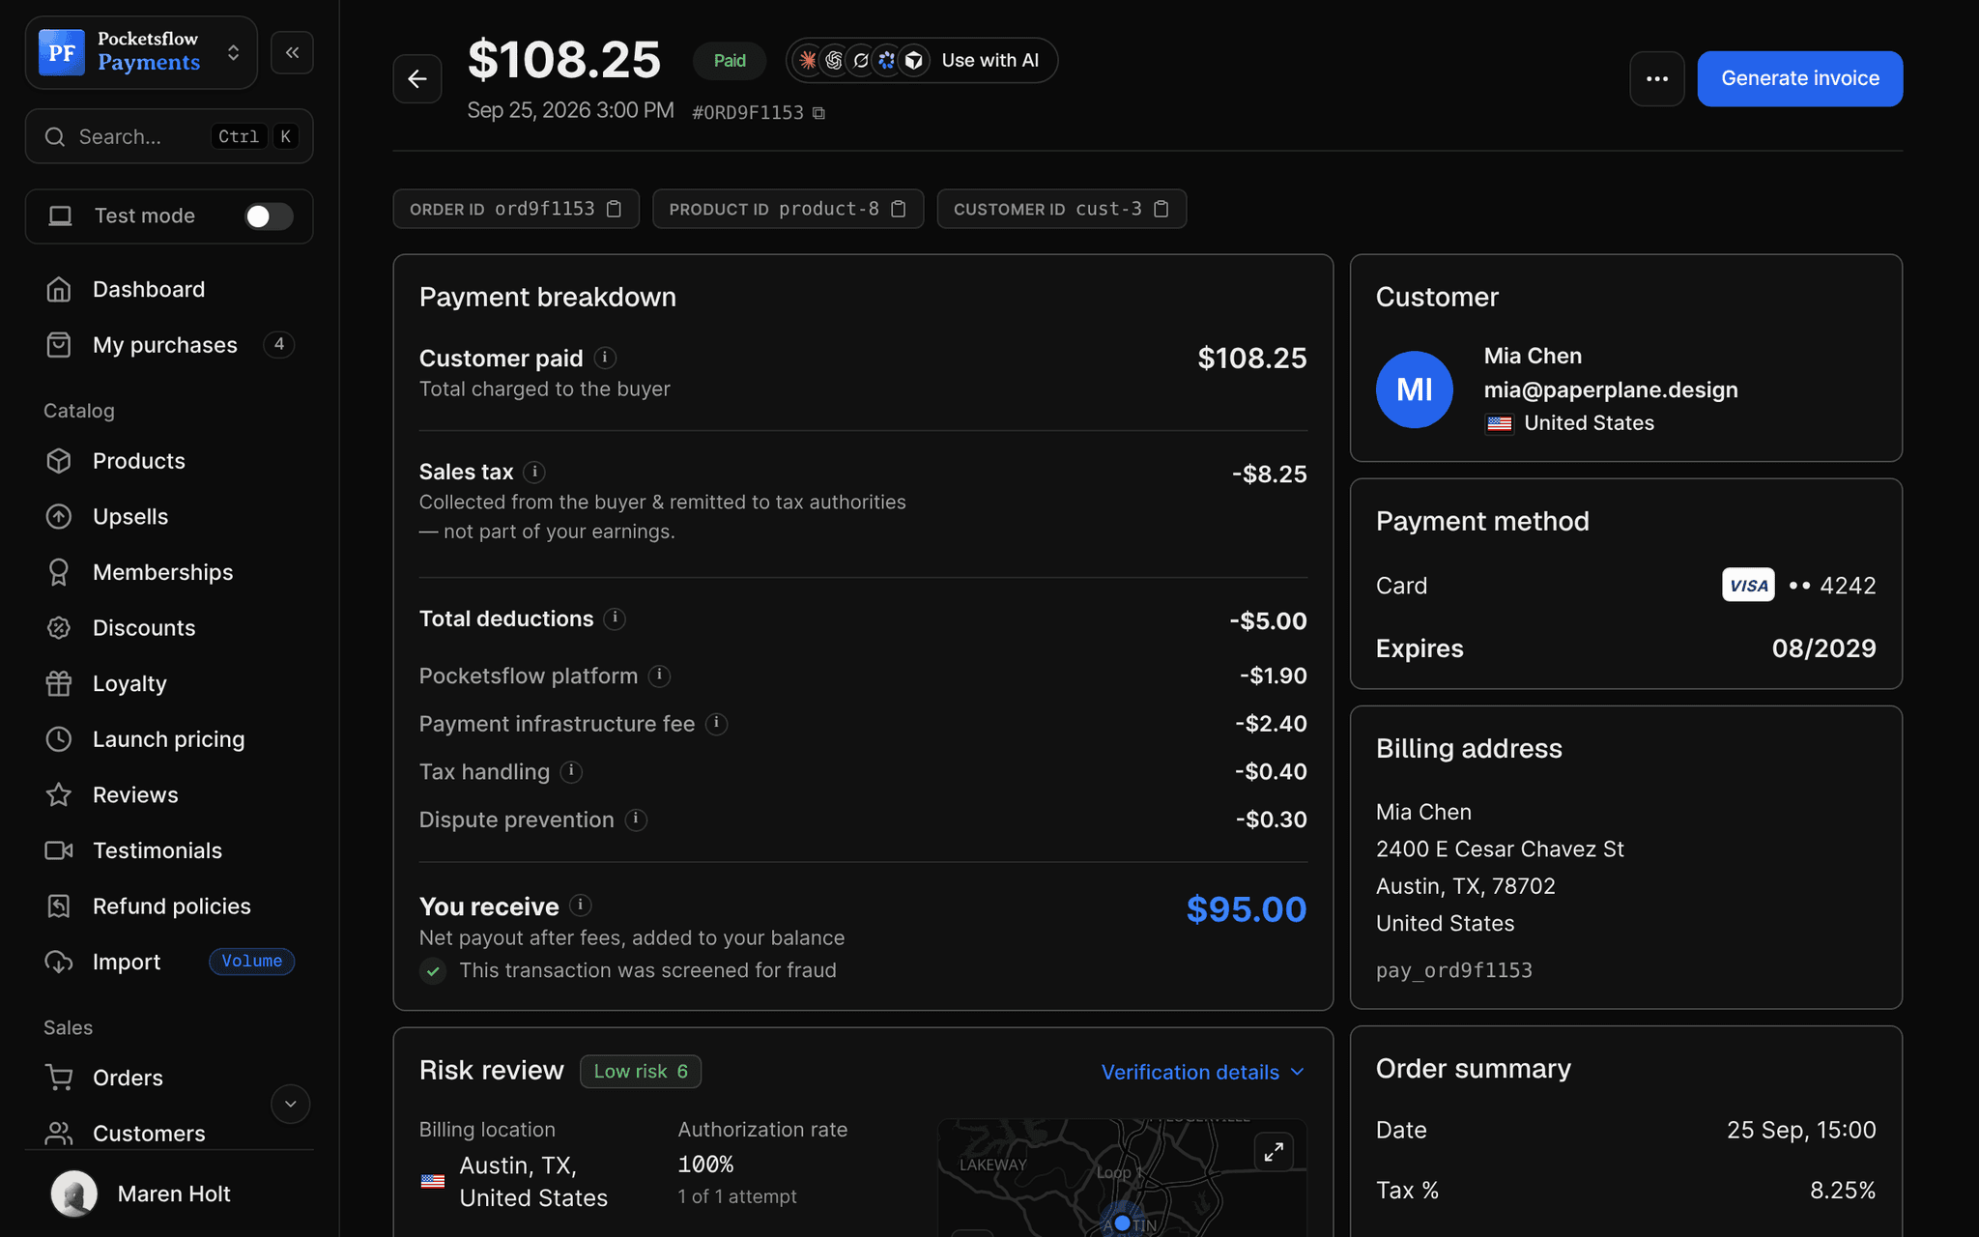Open the Loyalty page
This screenshot has height=1237, width=1979.
click(169, 683)
